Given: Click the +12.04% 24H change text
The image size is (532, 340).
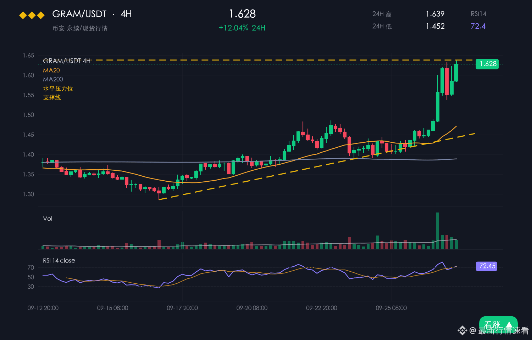Looking at the screenshot, I should coord(242,28).
